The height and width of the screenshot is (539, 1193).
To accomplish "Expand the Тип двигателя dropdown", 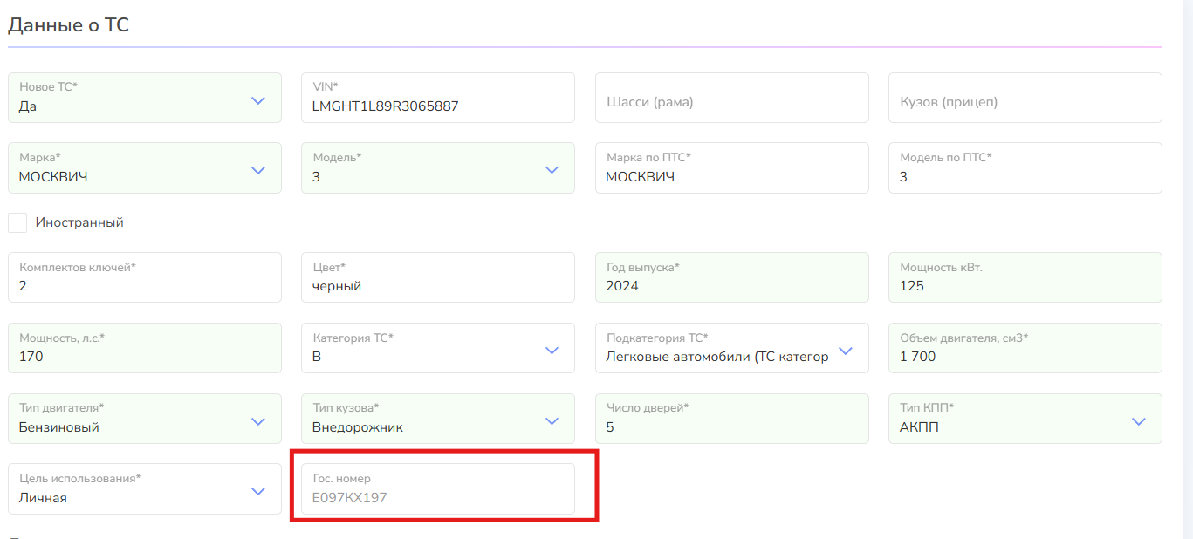I will (x=257, y=421).
